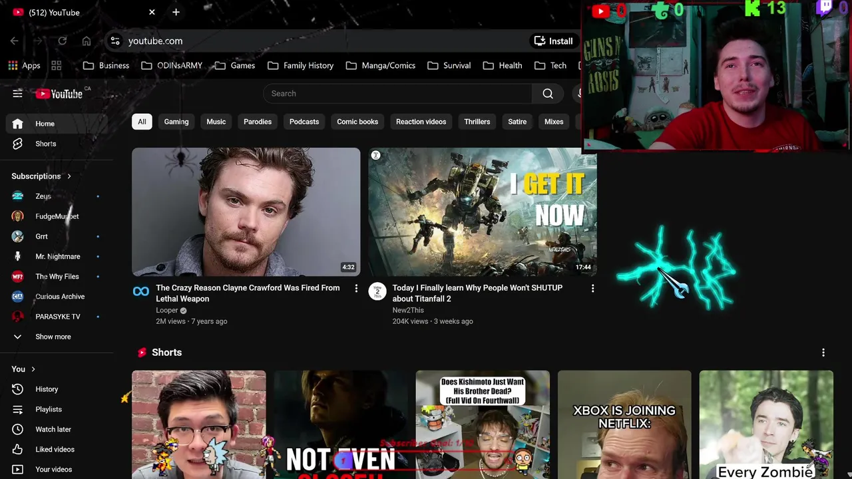Open Your videos in the sidebar
Screen dimensions: 852x479
[x=57, y=469]
